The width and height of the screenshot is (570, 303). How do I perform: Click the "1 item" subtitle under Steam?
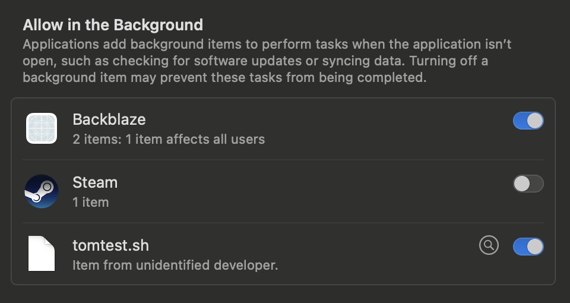pyautogui.click(x=90, y=202)
